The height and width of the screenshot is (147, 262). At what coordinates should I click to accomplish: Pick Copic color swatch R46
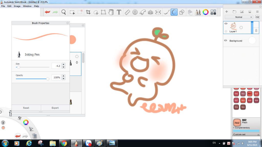coord(236,94)
